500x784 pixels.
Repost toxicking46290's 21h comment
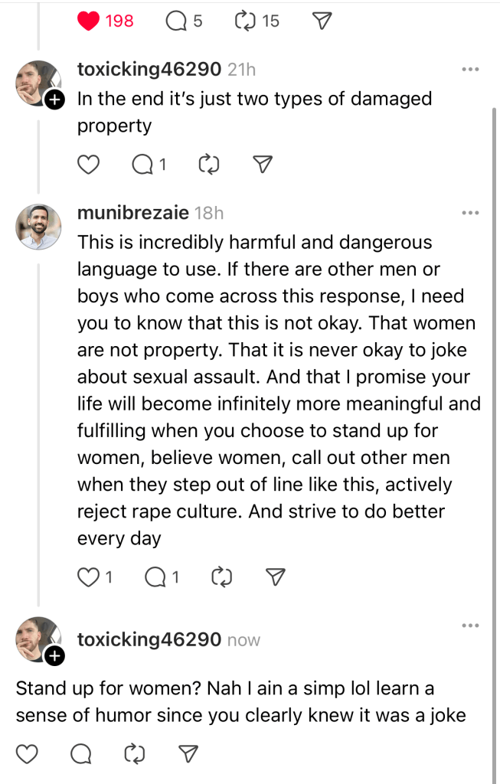[209, 164]
